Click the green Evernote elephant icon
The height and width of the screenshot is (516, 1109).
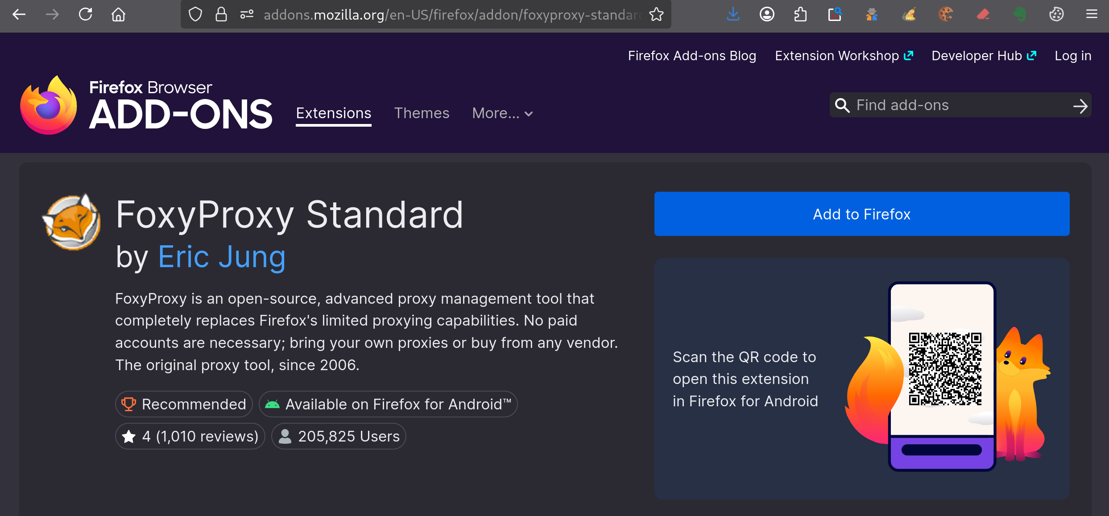[1019, 15]
